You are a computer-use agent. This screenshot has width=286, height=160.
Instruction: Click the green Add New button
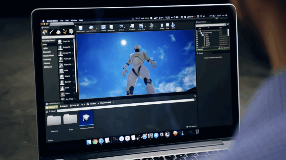point(52,107)
